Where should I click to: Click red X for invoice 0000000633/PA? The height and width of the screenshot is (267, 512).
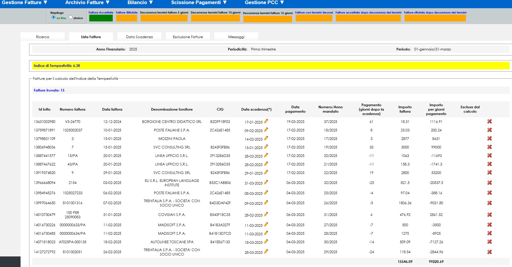[x=489, y=225]
